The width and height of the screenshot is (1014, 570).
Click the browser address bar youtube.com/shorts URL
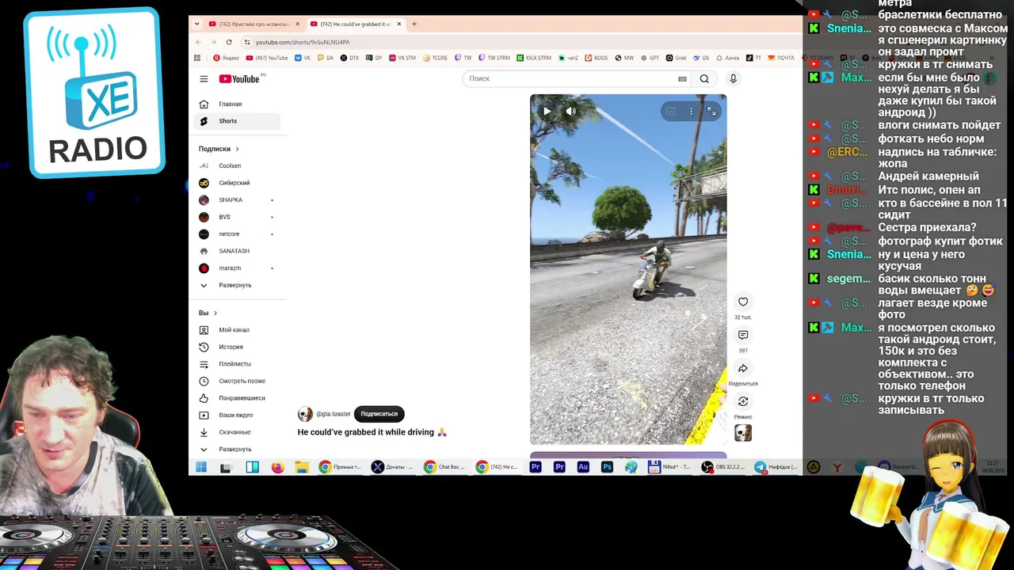click(x=303, y=42)
